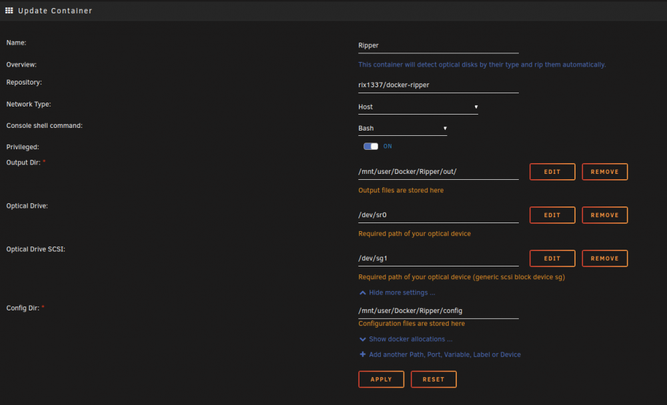The width and height of the screenshot is (667, 405).
Task: Open the Network Type dropdown set to Host
Action: tap(418, 107)
